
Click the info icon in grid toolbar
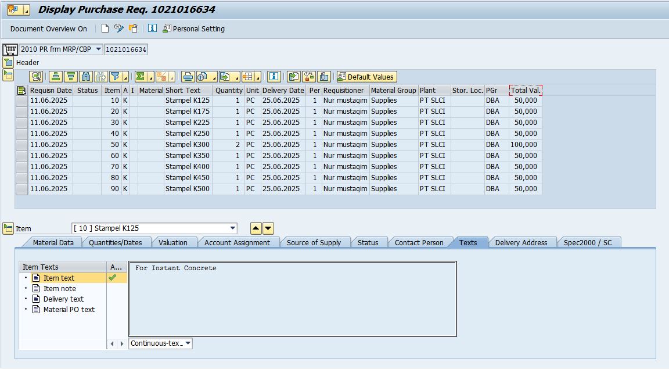tap(274, 77)
